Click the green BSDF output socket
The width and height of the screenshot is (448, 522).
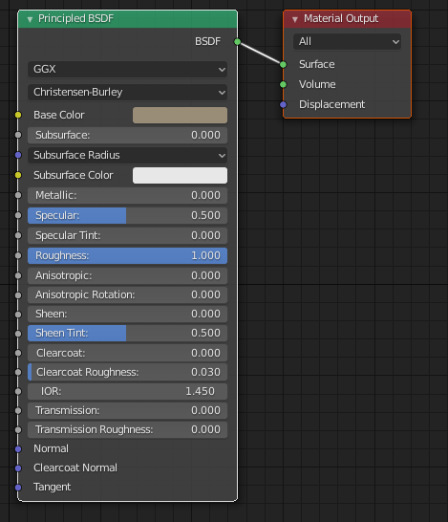pyautogui.click(x=237, y=42)
